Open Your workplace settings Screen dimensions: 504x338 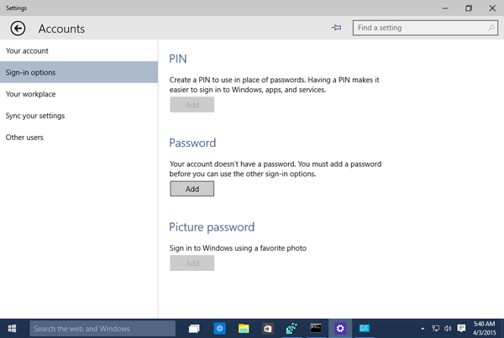[79, 94]
